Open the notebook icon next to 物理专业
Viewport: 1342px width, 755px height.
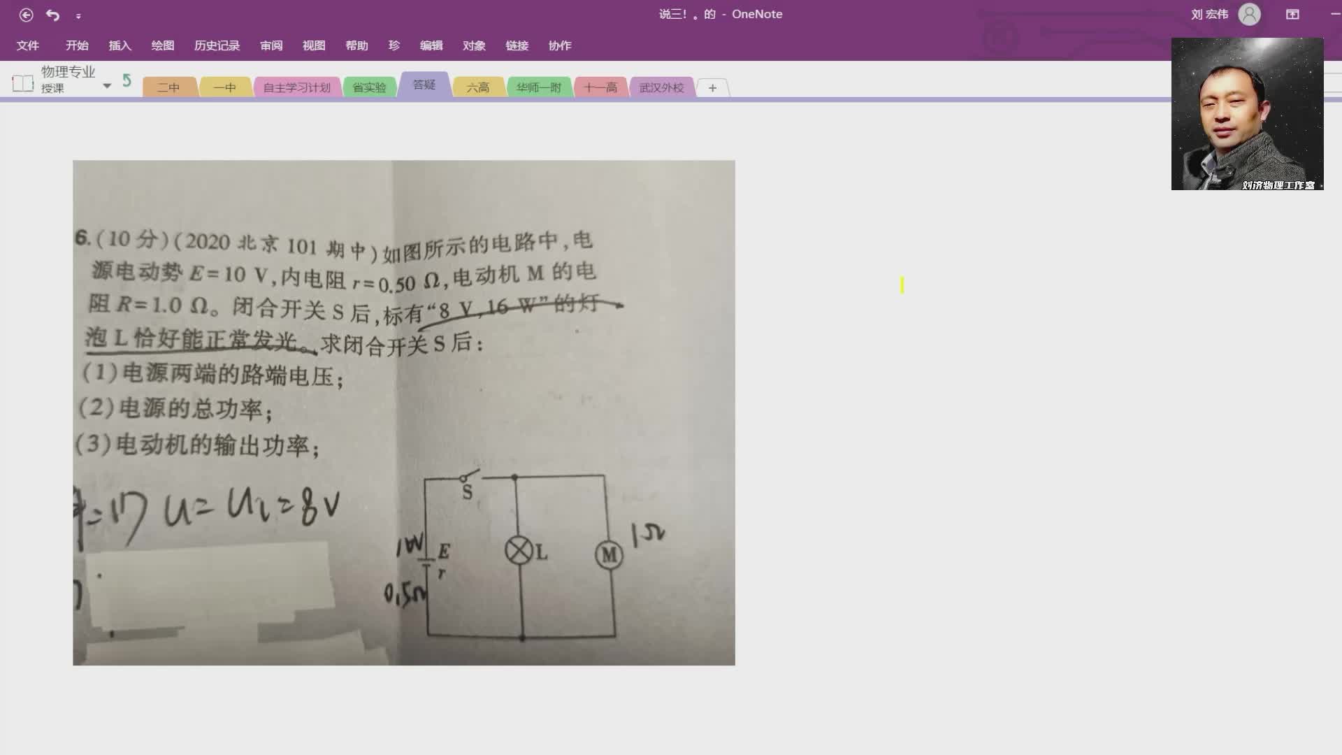click(x=23, y=82)
